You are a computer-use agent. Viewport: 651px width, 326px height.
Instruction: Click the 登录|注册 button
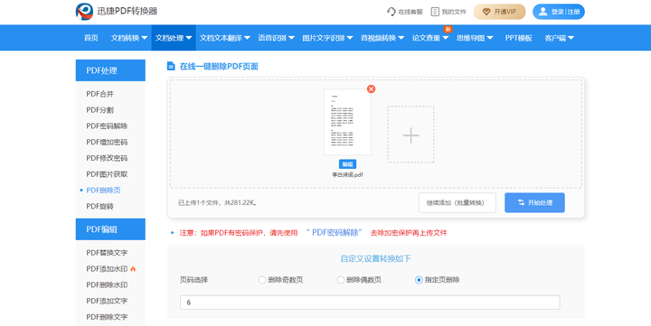click(559, 12)
